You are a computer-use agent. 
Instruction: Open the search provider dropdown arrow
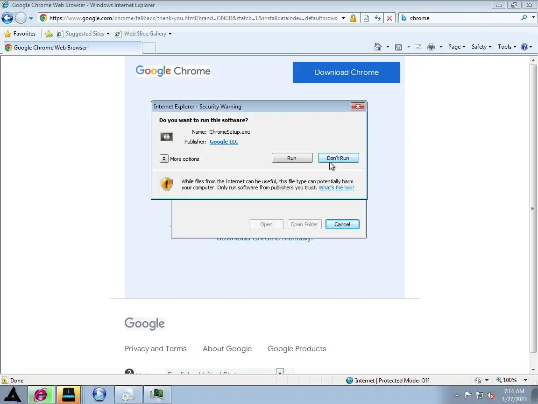tap(533, 17)
